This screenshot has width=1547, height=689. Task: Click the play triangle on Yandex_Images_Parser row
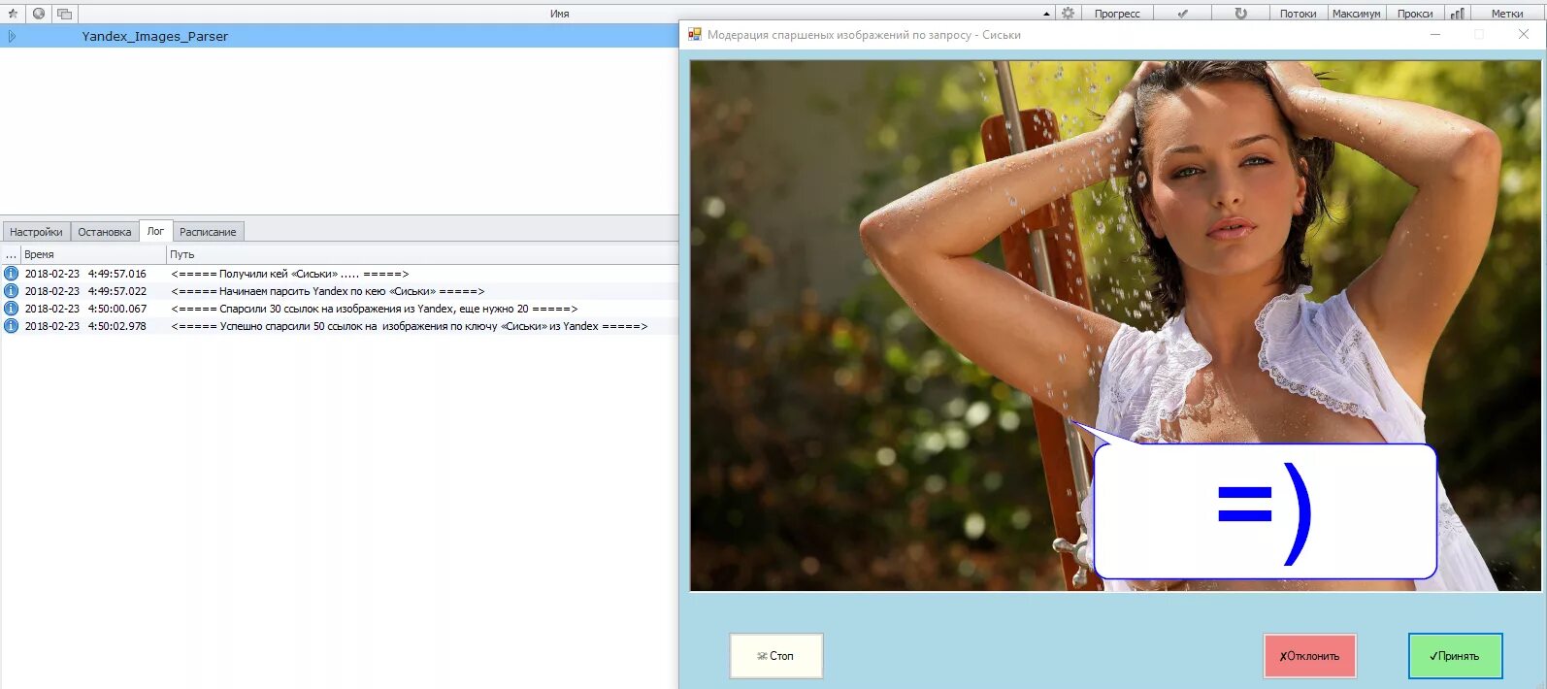[x=12, y=36]
